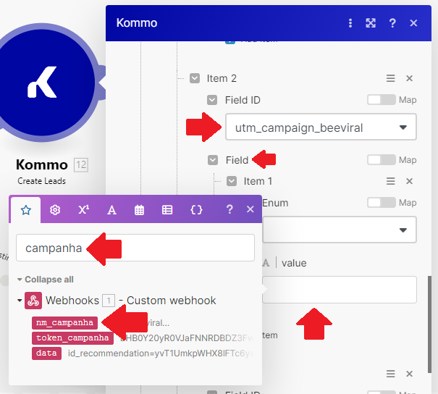The width and height of the screenshot is (438, 394).
Task: Open the lower item's reorder handle icon
Action: pyautogui.click(x=390, y=374)
